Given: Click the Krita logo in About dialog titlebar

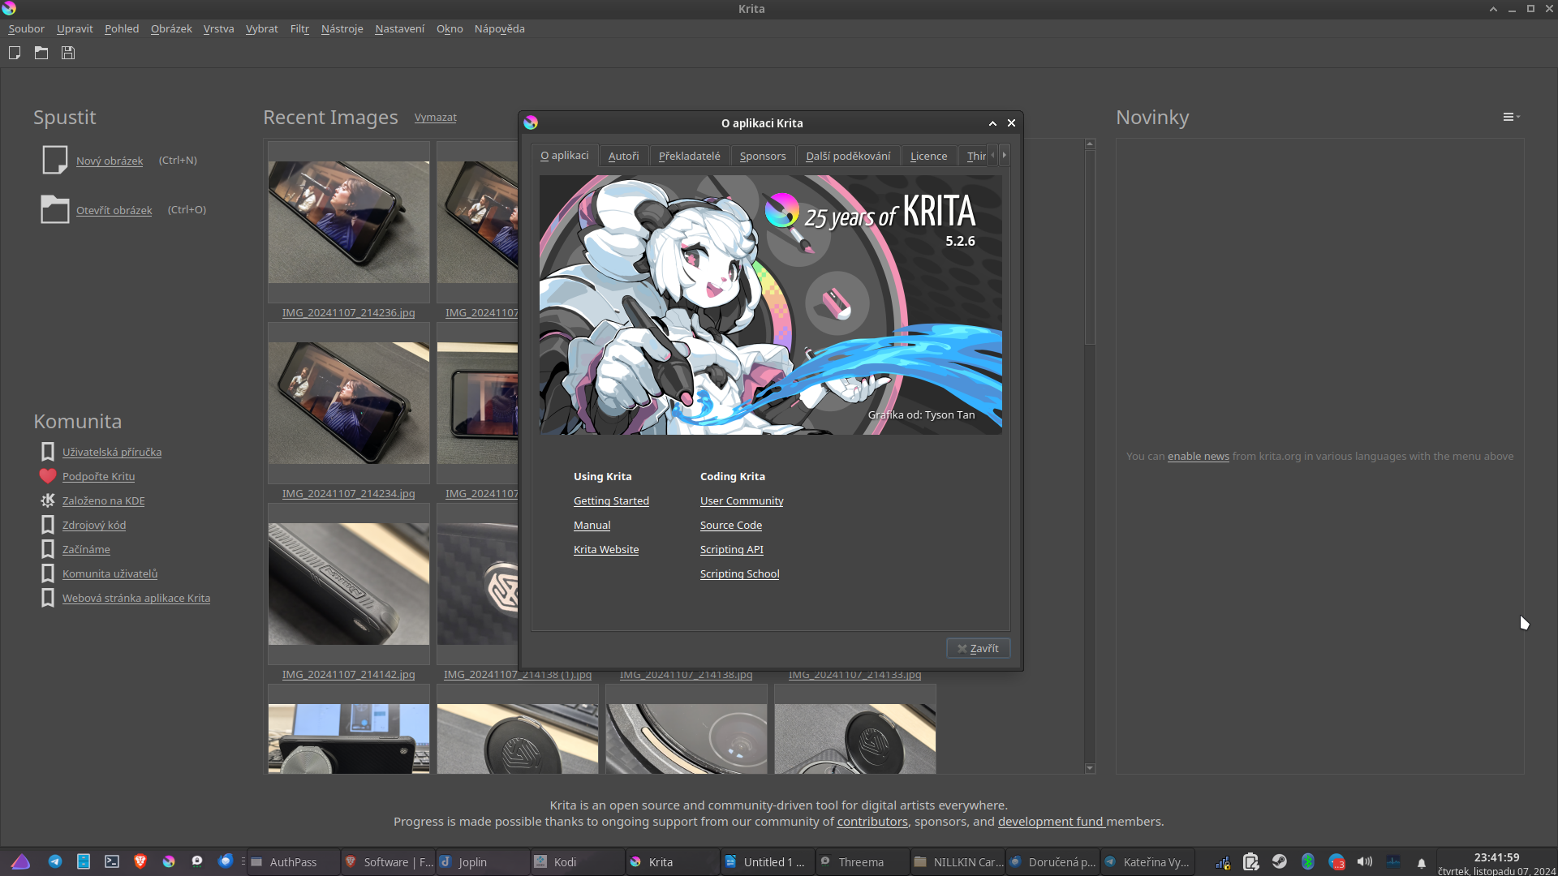Looking at the screenshot, I should click(531, 122).
